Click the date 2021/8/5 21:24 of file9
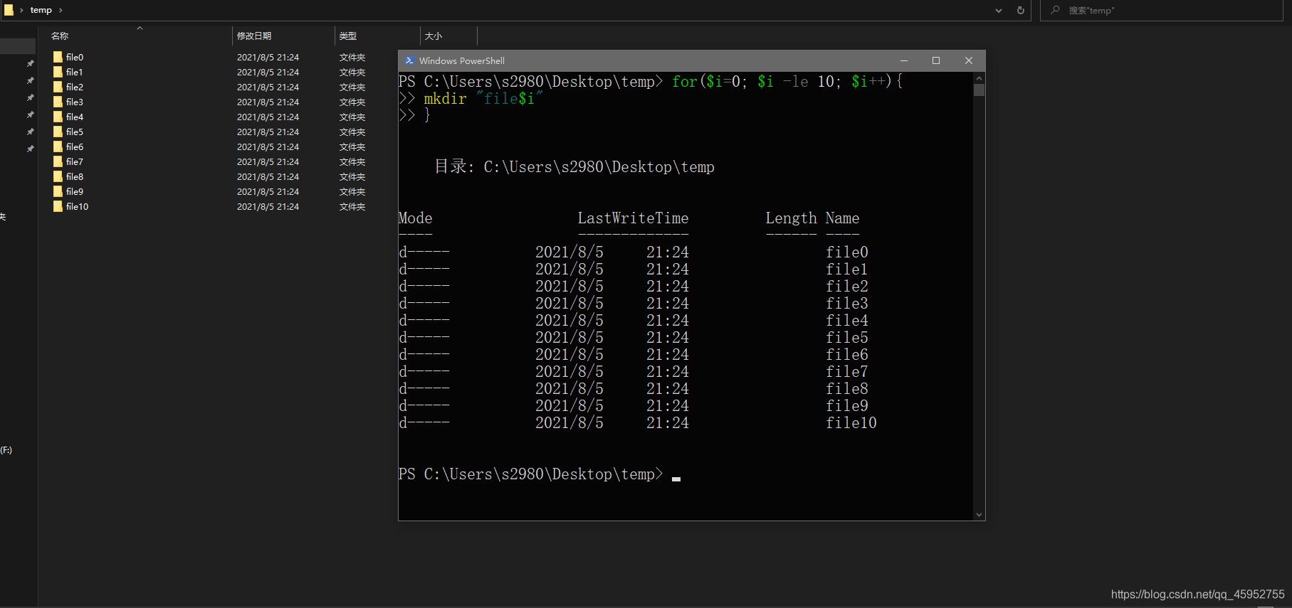This screenshot has height=608, width=1292. 268,191
